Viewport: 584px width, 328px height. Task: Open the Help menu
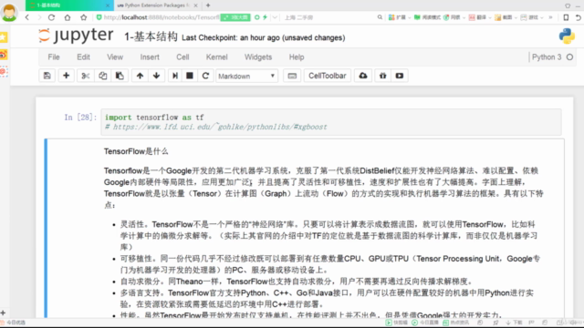point(297,57)
